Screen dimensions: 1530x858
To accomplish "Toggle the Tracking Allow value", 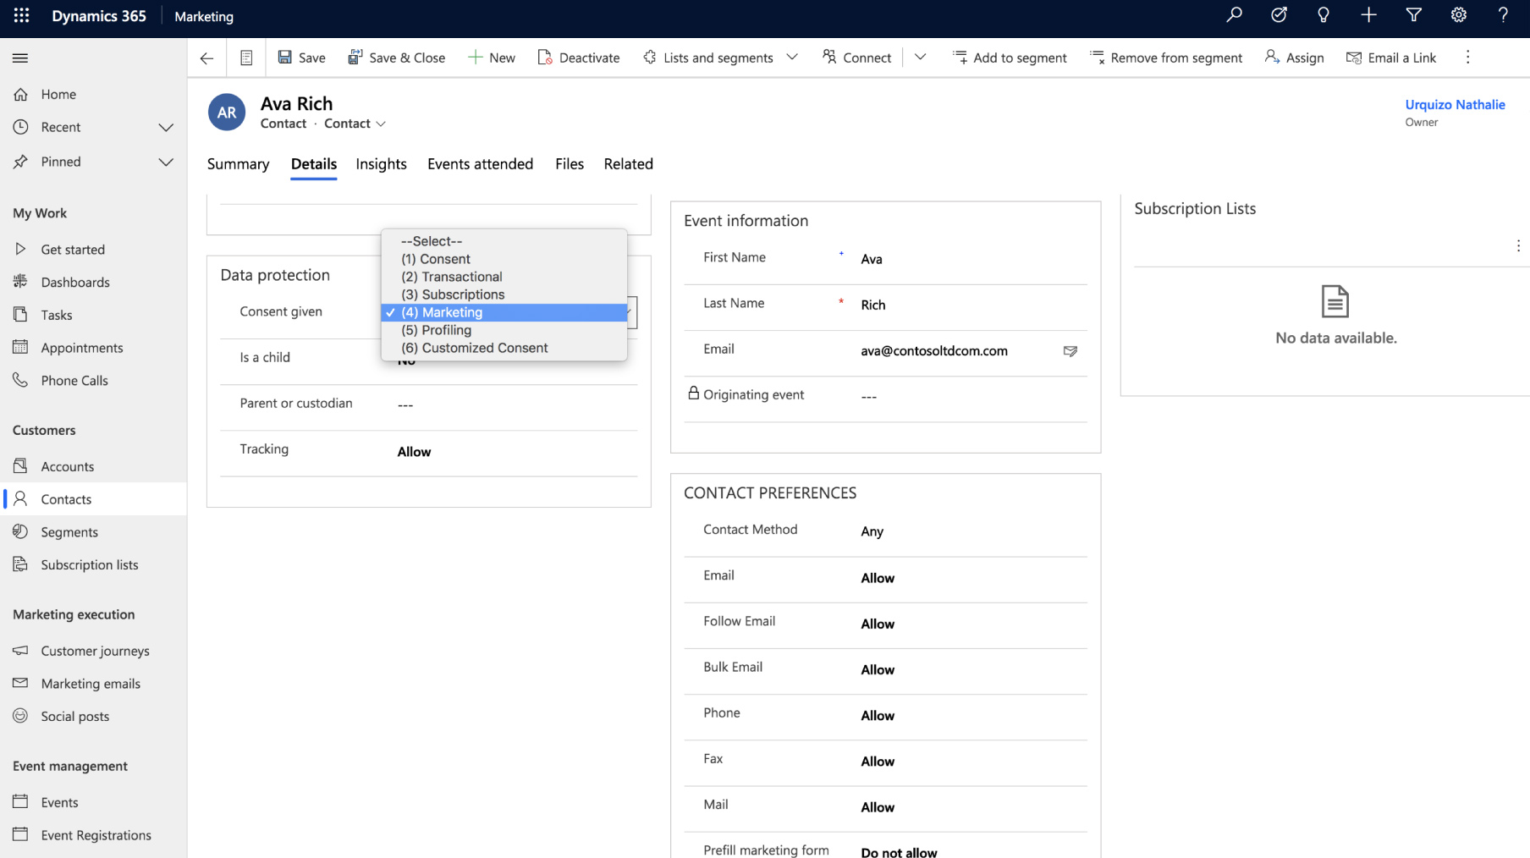I will click(414, 452).
